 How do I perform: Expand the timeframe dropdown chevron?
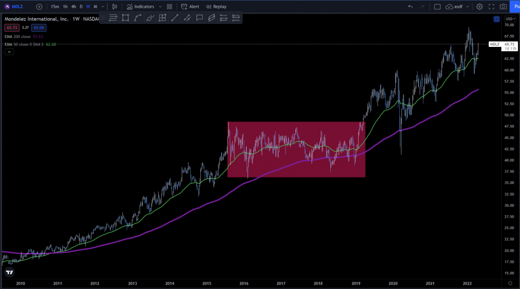coord(102,7)
